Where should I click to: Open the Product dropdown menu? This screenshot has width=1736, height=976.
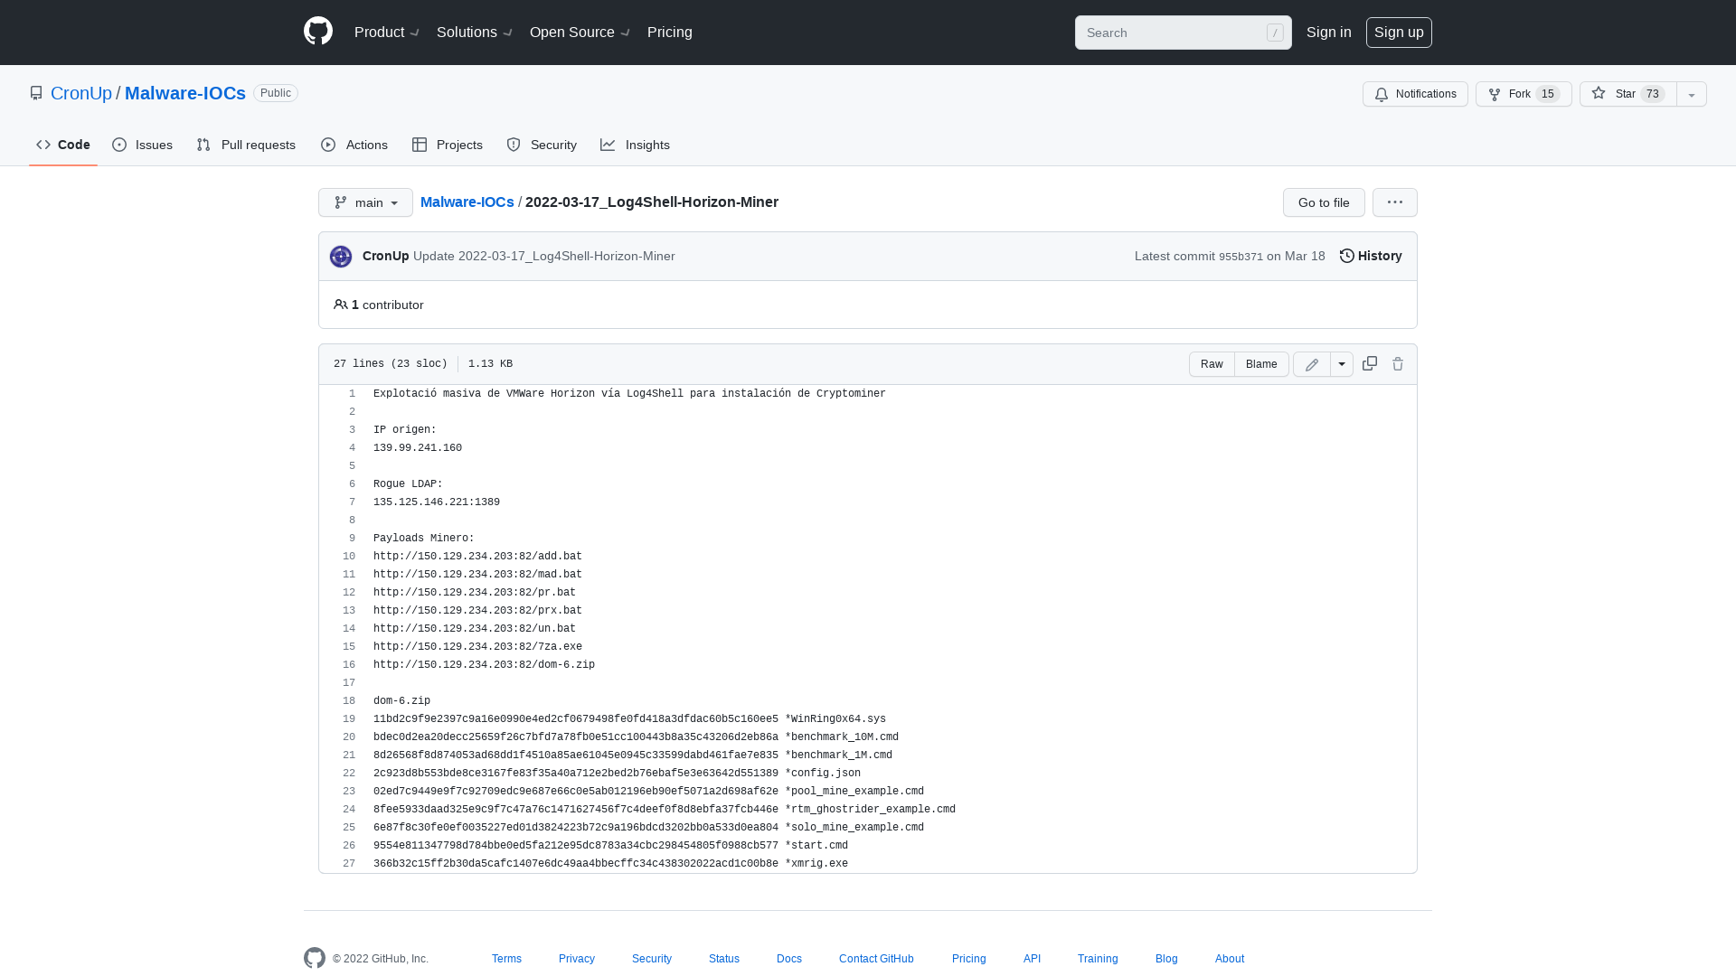click(387, 33)
